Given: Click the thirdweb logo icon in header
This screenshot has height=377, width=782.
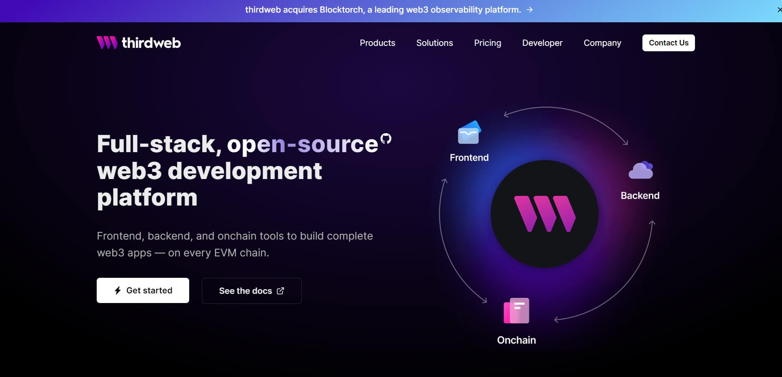Looking at the screenshot, I should [107, 42].
